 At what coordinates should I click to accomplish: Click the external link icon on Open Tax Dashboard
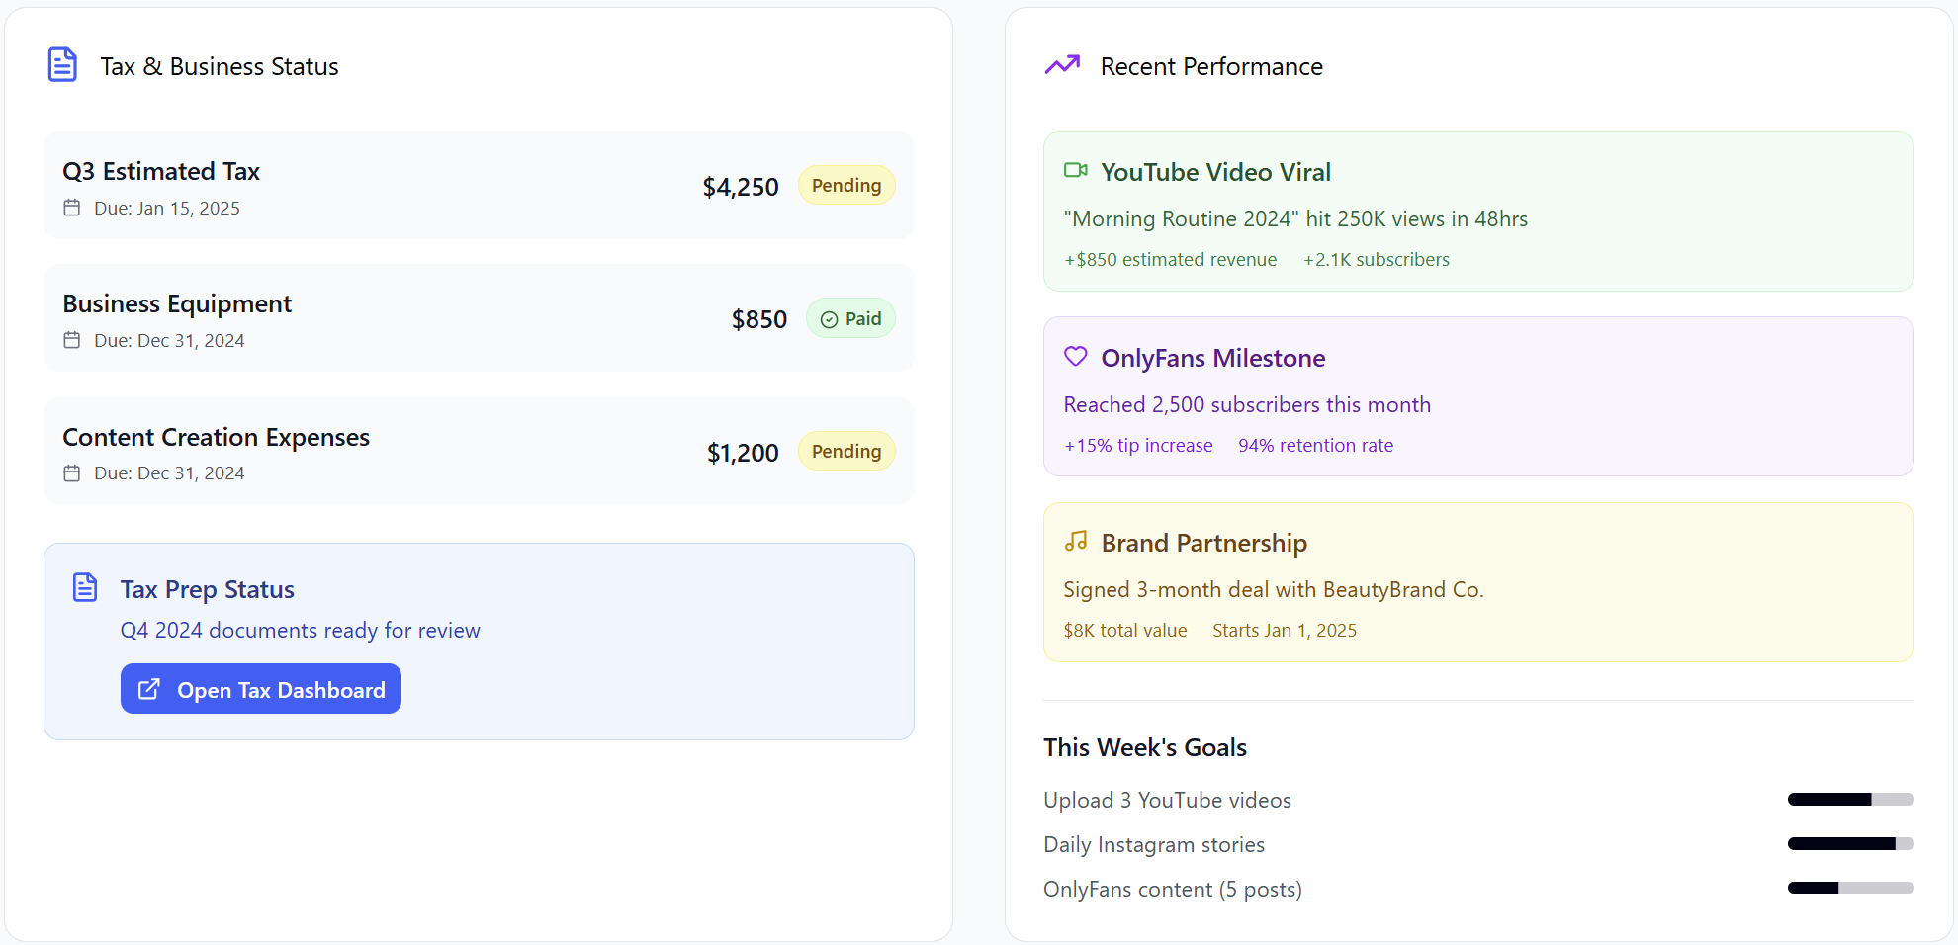pyautogui.click(x=149, y=688)
